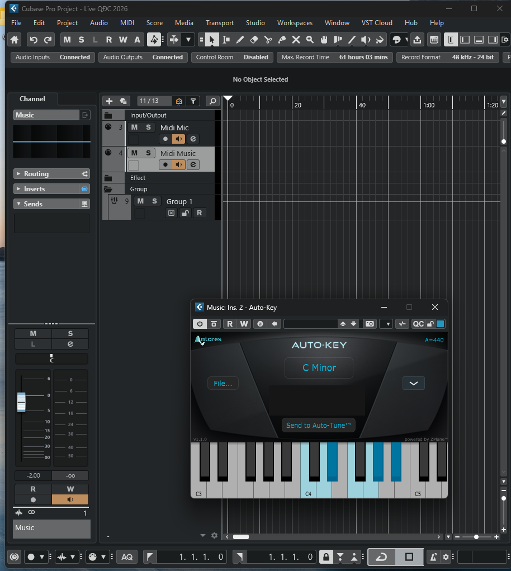Open the track filter funnel icon

tap(193, 101)
